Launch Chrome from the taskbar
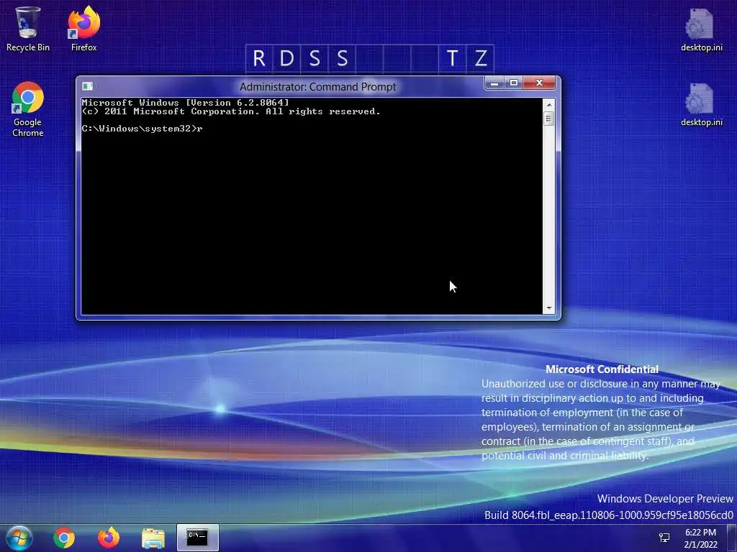The image size is (737, 552). (64, 538)
